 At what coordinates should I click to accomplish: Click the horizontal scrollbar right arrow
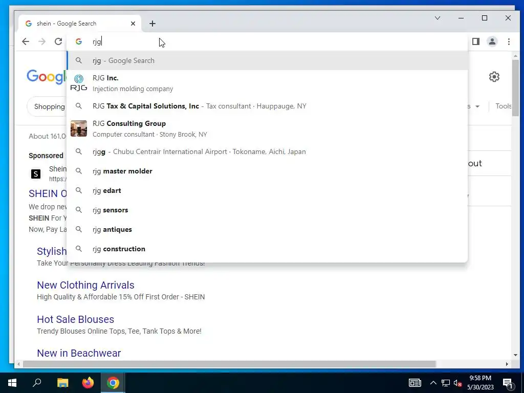click(x=507, y=364)
